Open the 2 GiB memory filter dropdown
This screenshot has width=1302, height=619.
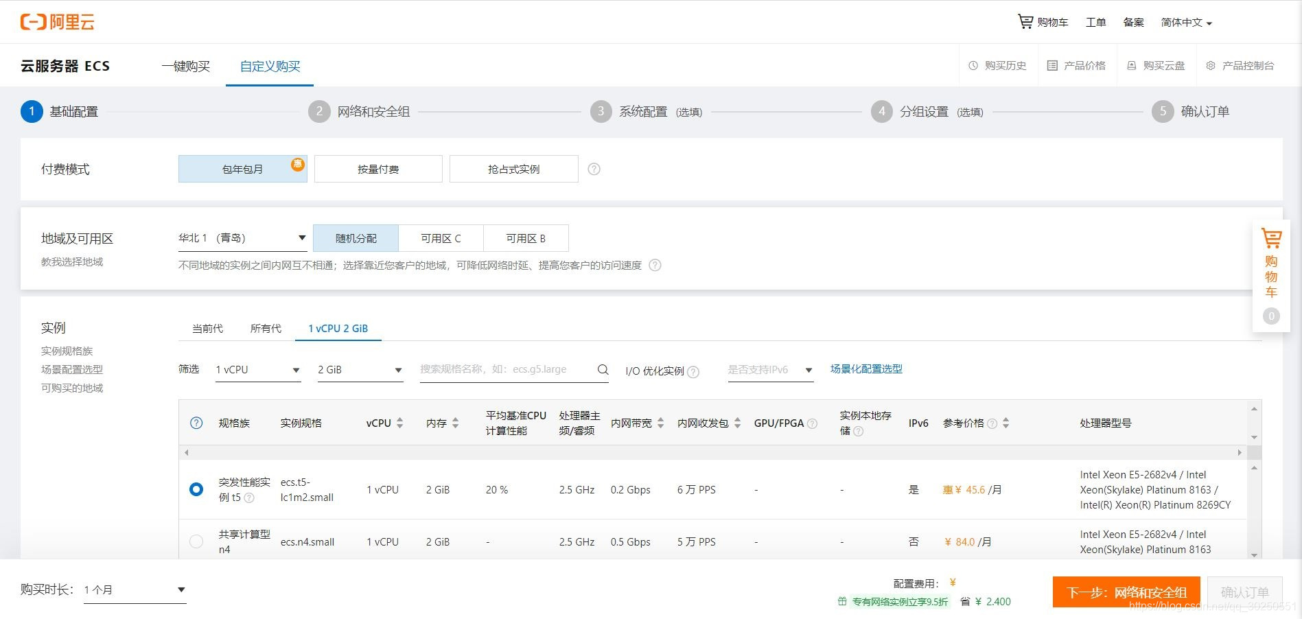(x=360, y=370)
